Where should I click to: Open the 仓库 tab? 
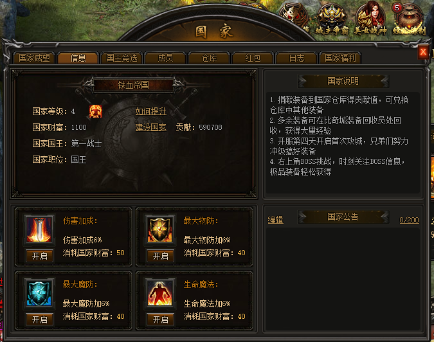[209, 58]
